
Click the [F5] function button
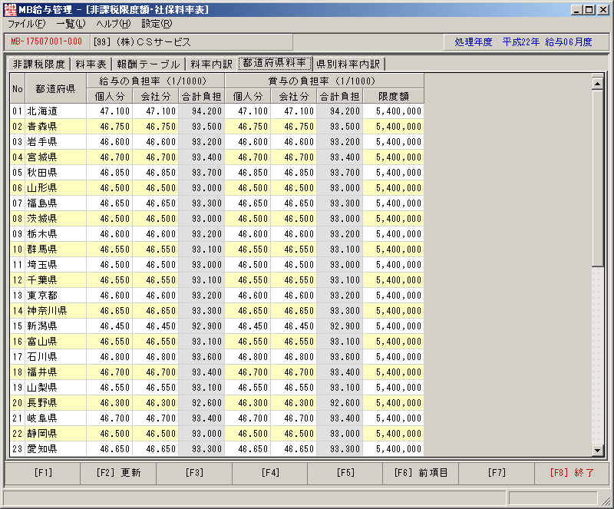(x=345, y=473)
